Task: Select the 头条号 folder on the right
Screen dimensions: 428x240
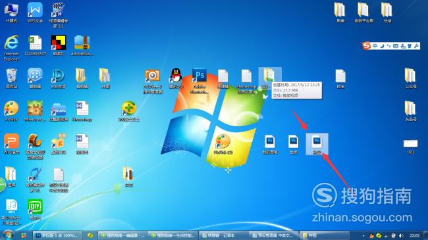Action: [410, 111]
